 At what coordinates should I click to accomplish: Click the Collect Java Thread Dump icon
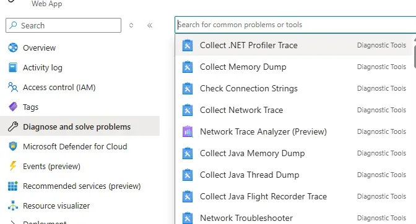click(x=188, y=175)
